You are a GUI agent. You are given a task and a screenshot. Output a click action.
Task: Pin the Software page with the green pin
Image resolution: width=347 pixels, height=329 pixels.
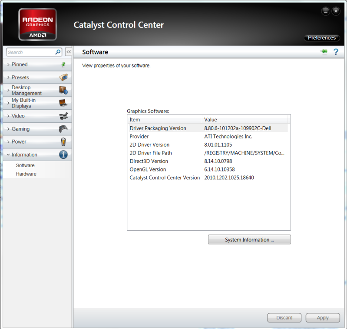324,52
